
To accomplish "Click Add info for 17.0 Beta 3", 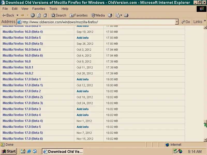I will coord(83,109).
